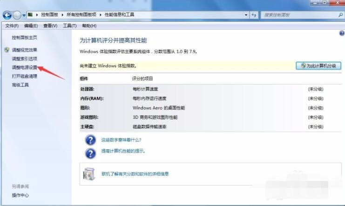Open 操作中心 link
This screenshot has width=345, height=206.
pos(20,195)
